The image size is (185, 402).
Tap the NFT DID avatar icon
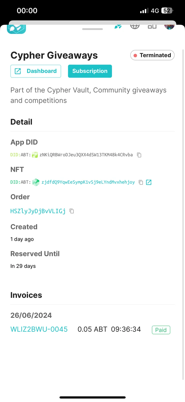tap(36, 182)
